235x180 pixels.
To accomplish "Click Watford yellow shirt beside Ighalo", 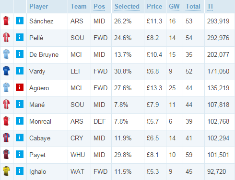I will click(x=6, y=171).
